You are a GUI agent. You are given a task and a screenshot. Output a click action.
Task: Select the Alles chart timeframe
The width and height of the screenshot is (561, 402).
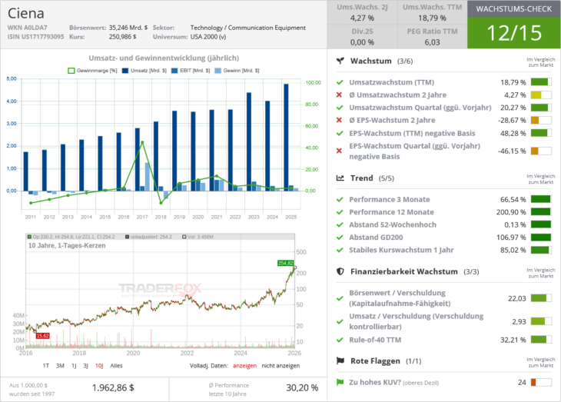(x=117, y=365)
